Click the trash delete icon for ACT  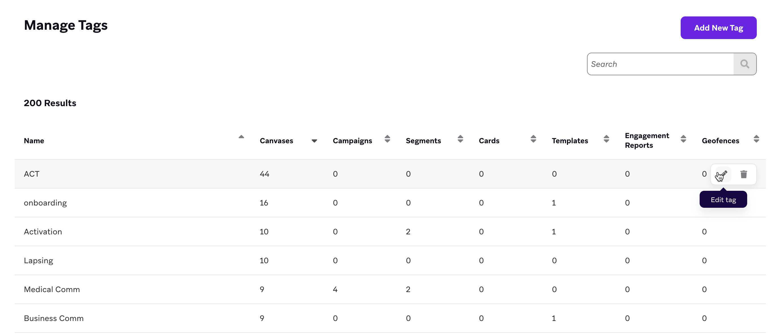[743, 174]
